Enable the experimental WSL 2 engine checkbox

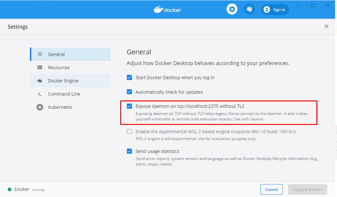coord(130,132)
